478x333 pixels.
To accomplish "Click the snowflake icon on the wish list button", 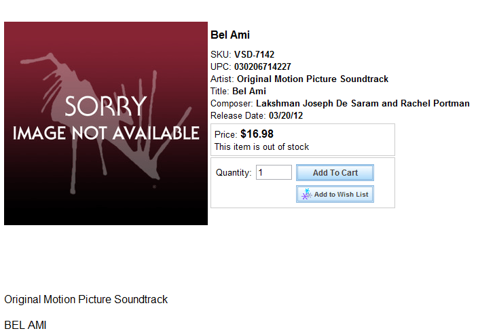I will tap(306, 194).
